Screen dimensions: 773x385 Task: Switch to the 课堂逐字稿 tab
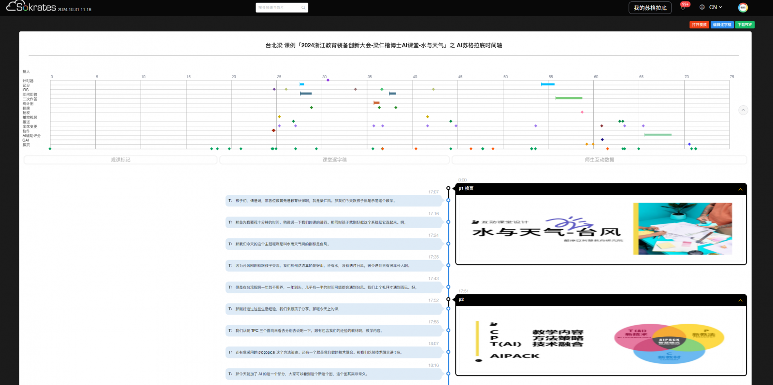(x=334, y=160)
